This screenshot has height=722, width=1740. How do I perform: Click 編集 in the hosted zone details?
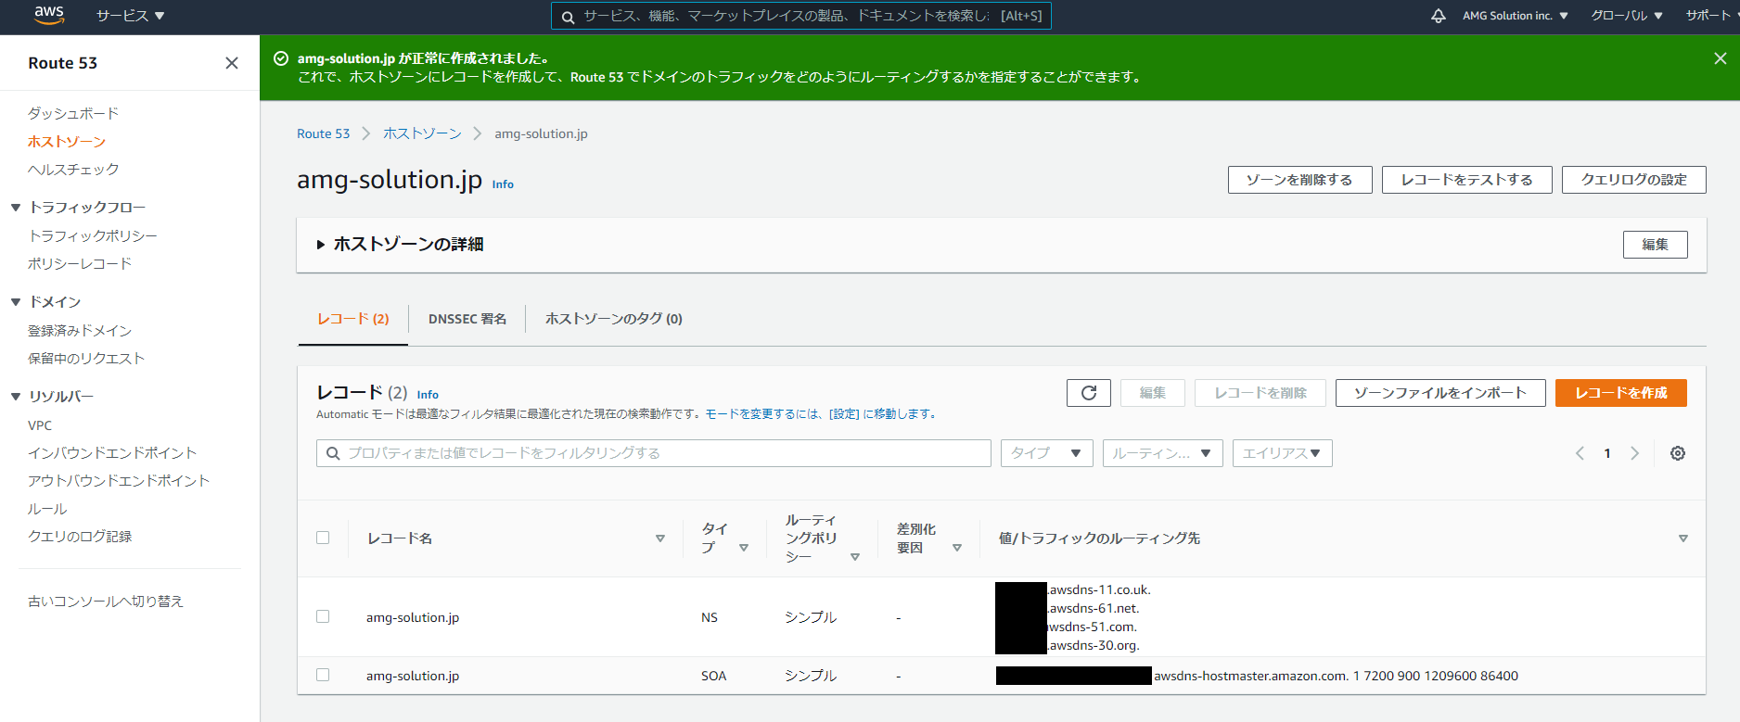[1655, 245]
